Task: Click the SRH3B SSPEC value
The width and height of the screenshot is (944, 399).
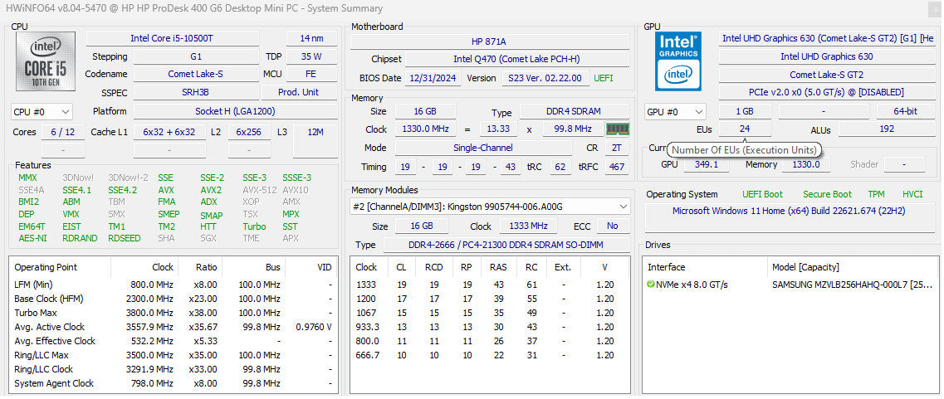Action: tap(196, 93)
